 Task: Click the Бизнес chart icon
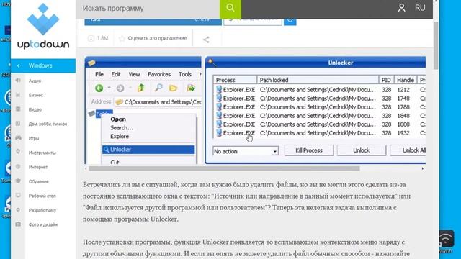(18, 95)
